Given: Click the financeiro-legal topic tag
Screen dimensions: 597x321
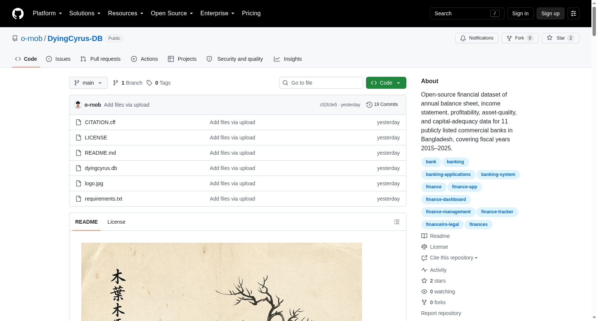Looking at the screenshot, I should pyautogui.click(x=443, y=224).
